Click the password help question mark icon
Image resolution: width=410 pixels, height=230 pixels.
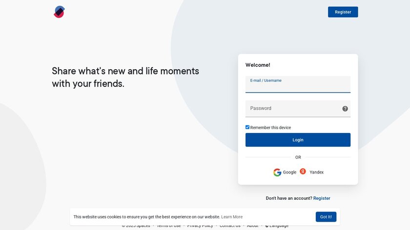pos(345,109)
